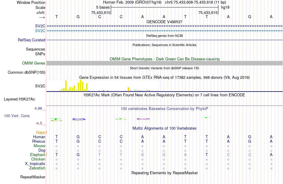This screenshot has height=184, width=283.
Task: Click the Elephant species label
Action: coord(38,155)
